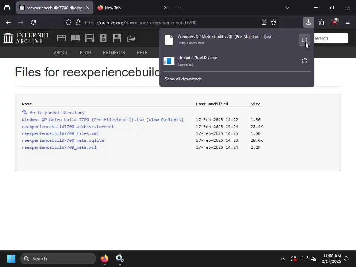356x267 pixels.
Task: Select the reexperiencebuild7700 directory tab
Action: click(55, 8)
